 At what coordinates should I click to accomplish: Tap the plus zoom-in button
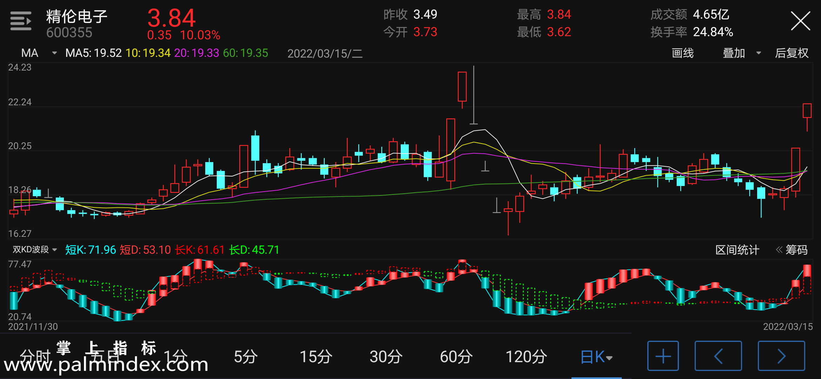tap(663, 356)
